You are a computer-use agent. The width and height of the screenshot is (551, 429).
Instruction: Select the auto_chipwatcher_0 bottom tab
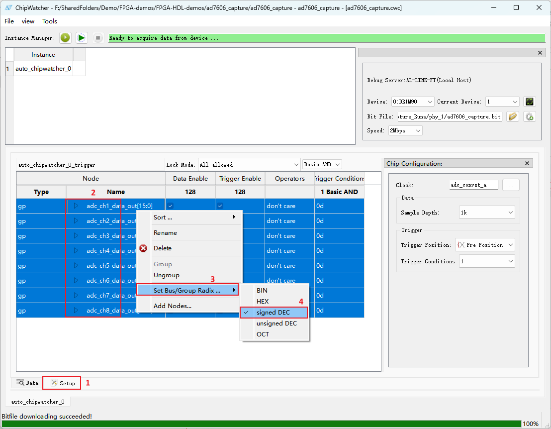[x=38, y=402]
